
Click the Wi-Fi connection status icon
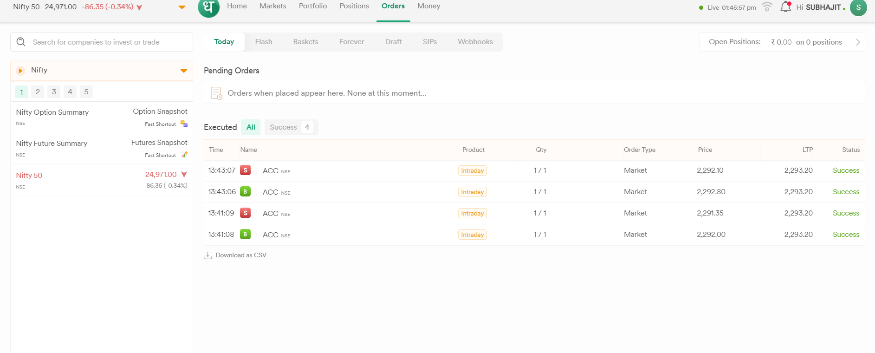pos(767,7)
